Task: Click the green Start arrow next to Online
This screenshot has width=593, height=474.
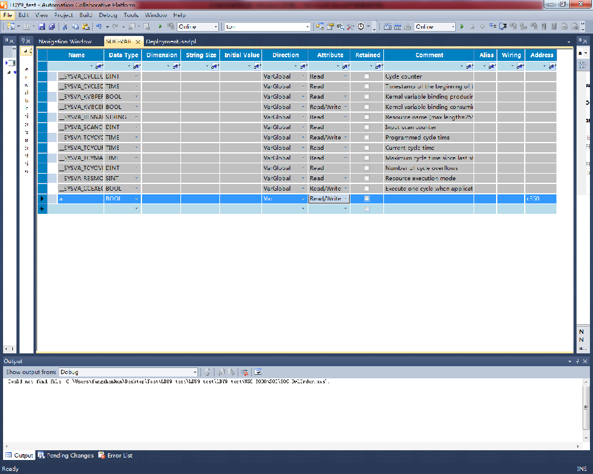Action: pyautogui.click(x=160, y=27)
